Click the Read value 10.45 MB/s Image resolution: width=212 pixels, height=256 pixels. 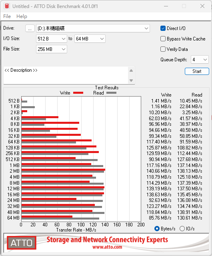pos(191,101)
